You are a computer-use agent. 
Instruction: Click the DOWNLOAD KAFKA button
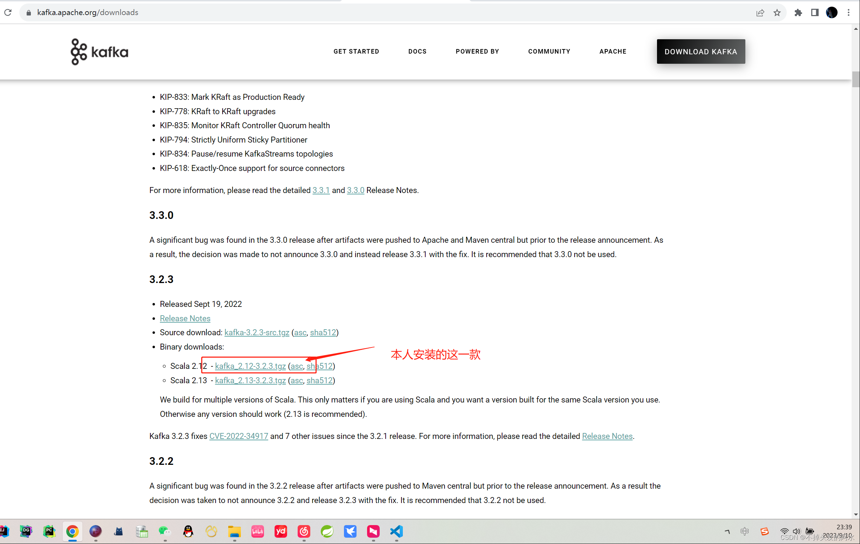point(701,51)
